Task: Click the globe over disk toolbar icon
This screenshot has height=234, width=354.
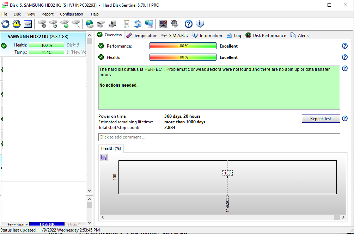Action: click(90, 24)
